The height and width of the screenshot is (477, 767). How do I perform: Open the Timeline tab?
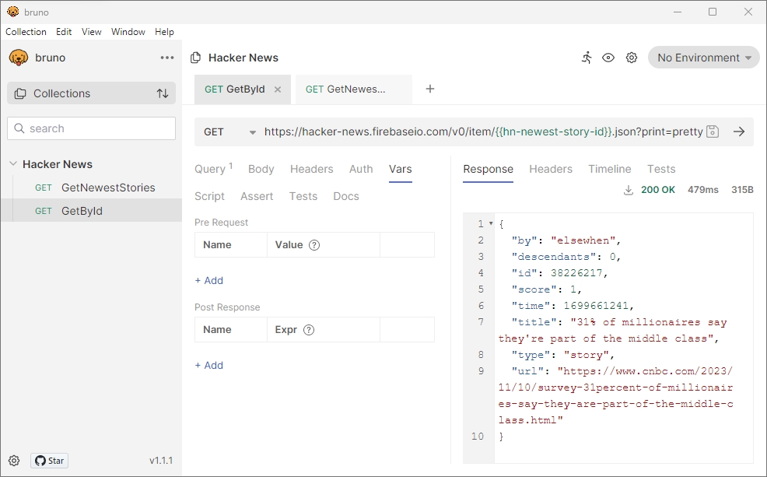[610, 169]
